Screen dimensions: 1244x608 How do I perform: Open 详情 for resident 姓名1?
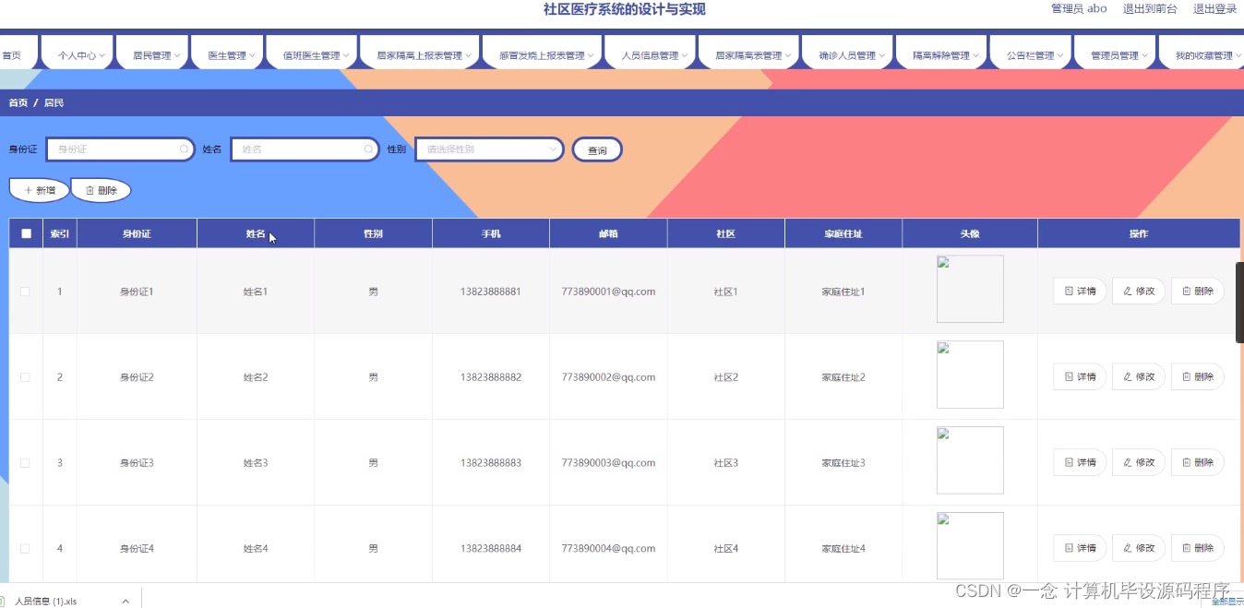click(x=1079, y=291)
